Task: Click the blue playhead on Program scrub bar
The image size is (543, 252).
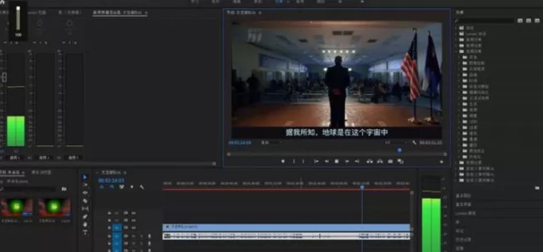Action: [x=400, y=150]
